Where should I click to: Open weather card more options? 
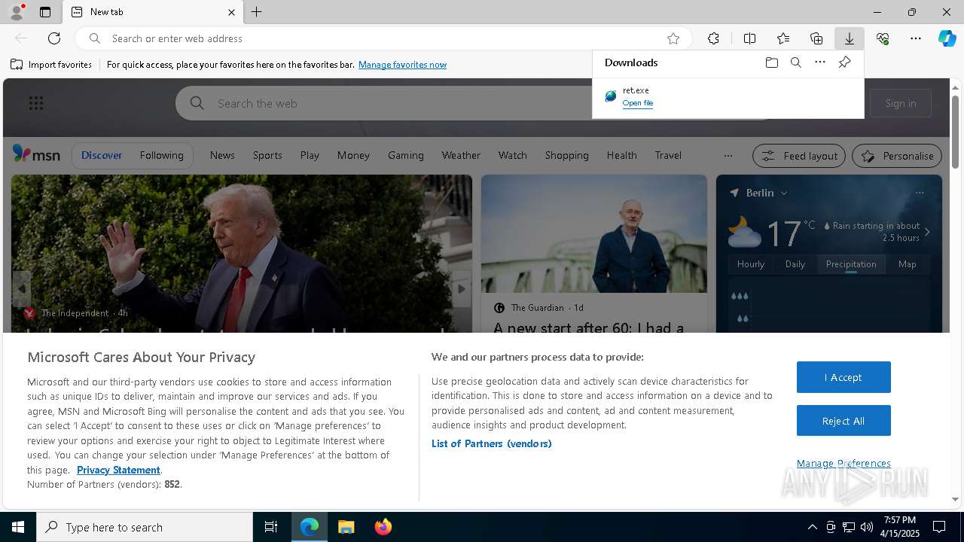(920, 193)
